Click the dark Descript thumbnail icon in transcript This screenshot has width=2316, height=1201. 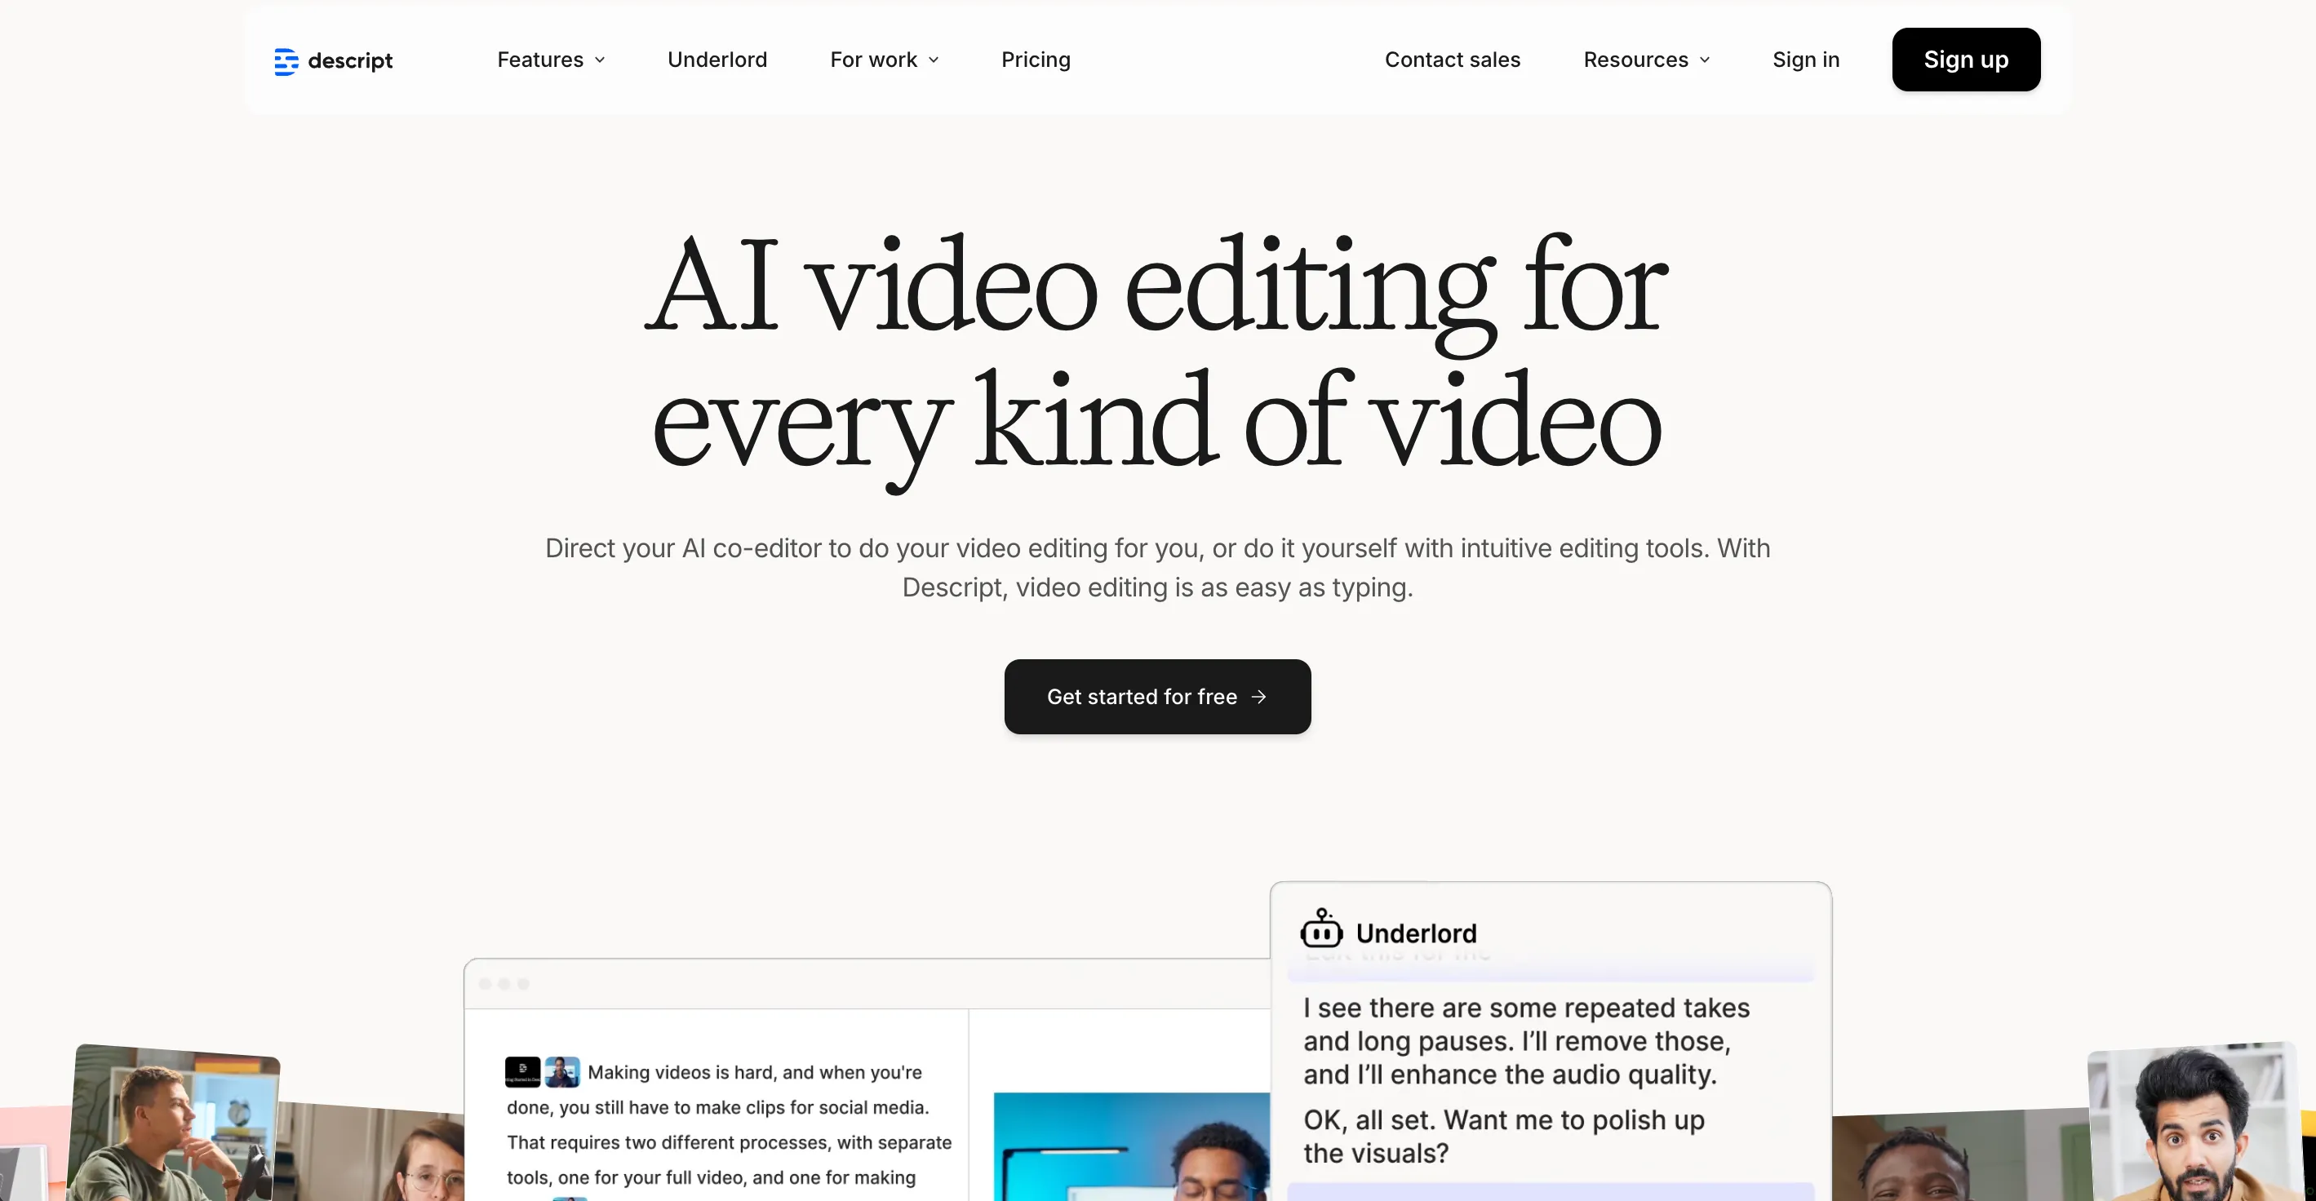click(x=522, y=1070)
